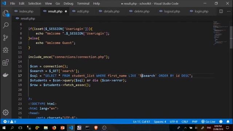Open the Edit menu
233x131 pixels.
(21, 3)
